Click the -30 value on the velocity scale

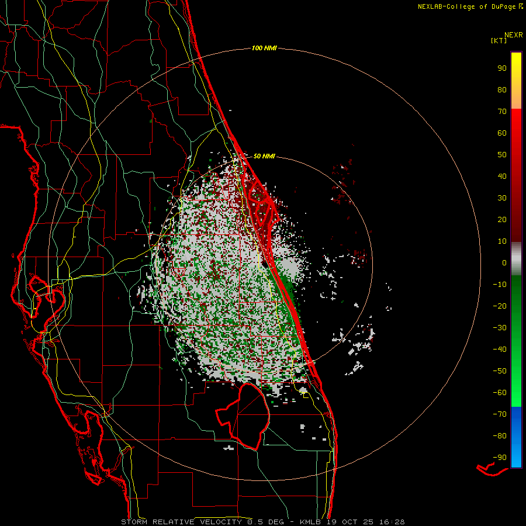click(x=500, y=328)
